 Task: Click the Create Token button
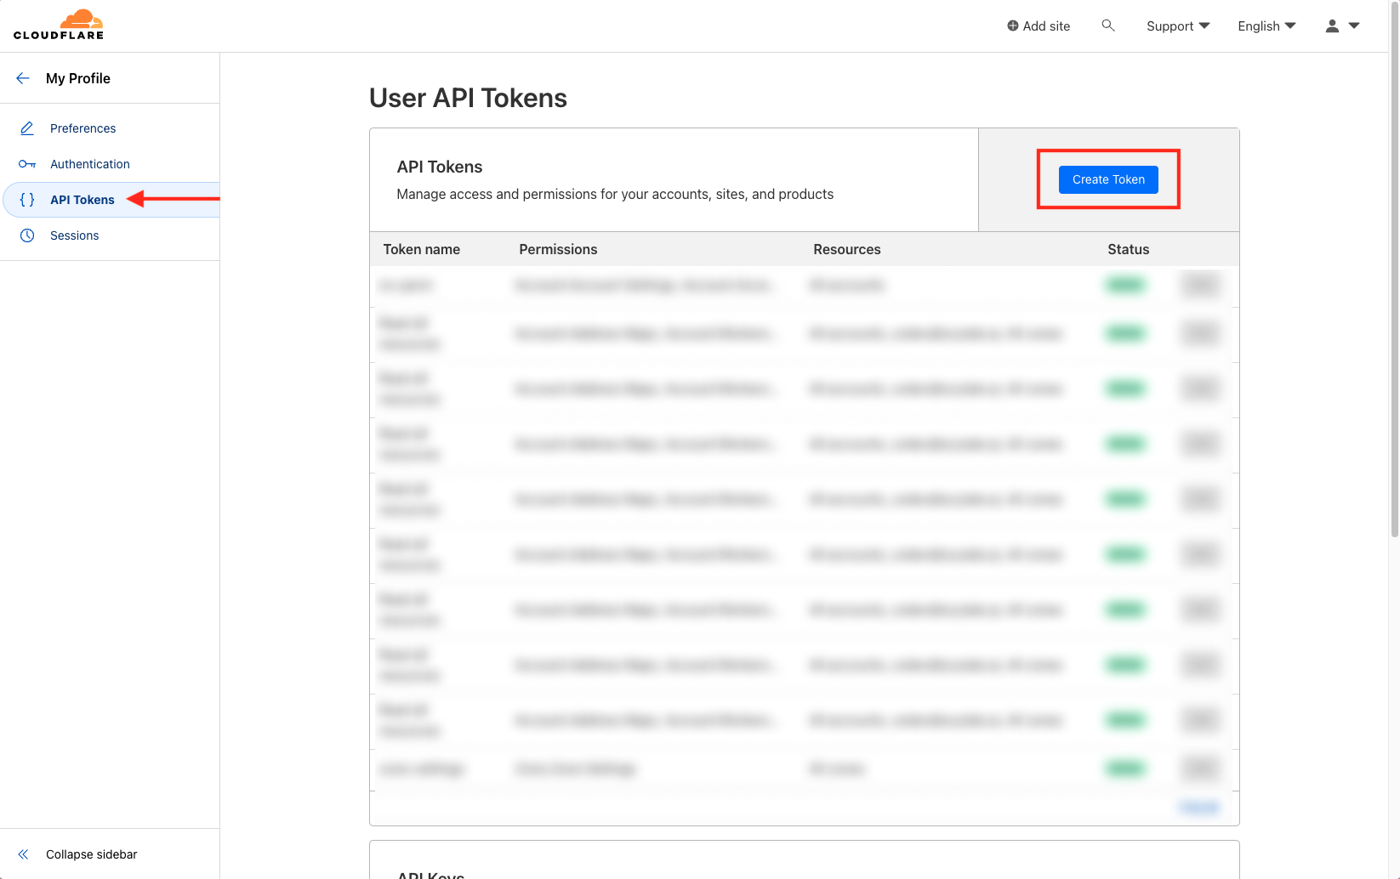1107,179
